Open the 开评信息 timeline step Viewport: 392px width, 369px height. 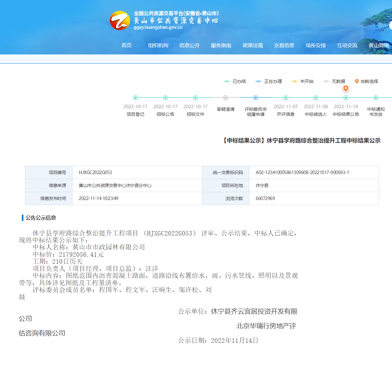(286, 98)
